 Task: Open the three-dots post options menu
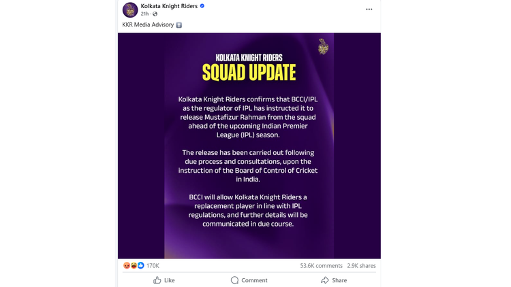pos(369,10)
